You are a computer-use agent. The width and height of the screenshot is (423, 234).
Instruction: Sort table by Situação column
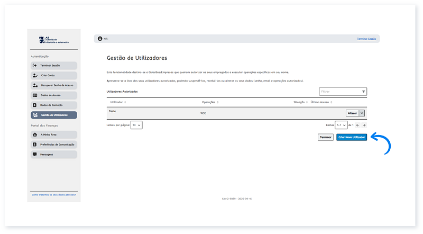coord(307,102)
